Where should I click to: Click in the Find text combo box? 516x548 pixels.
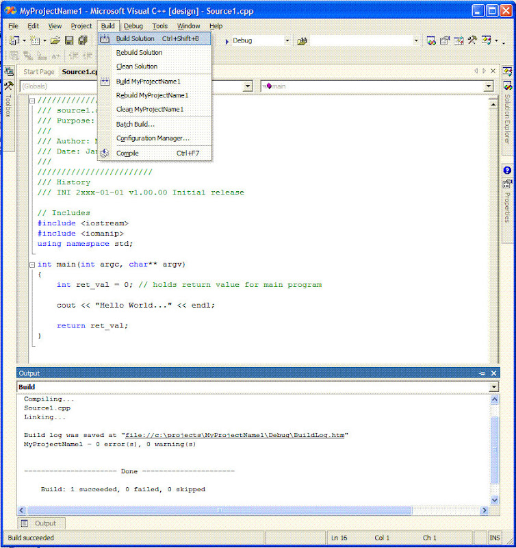pyautogui.click(x=361, y=41)
